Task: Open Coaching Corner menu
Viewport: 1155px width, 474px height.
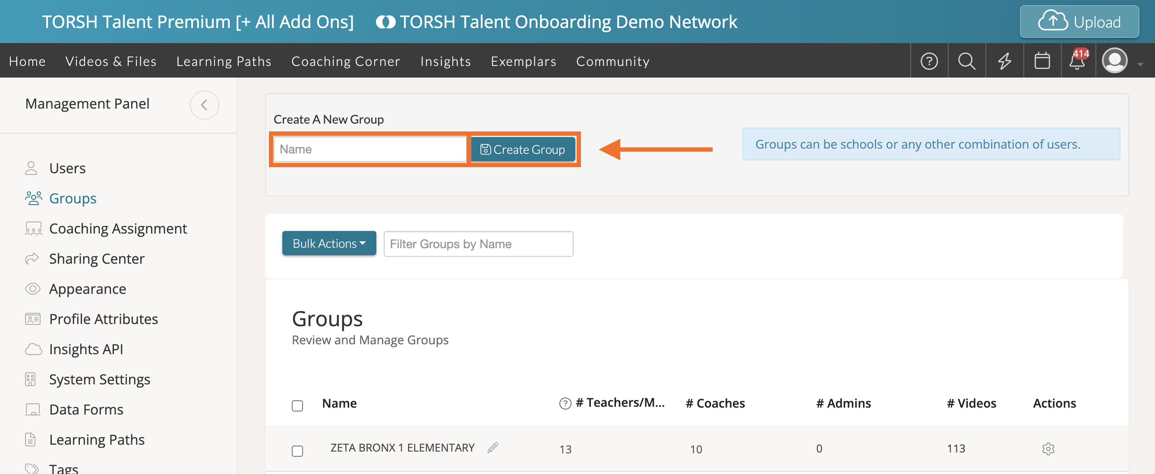Action: pos(346,61)
